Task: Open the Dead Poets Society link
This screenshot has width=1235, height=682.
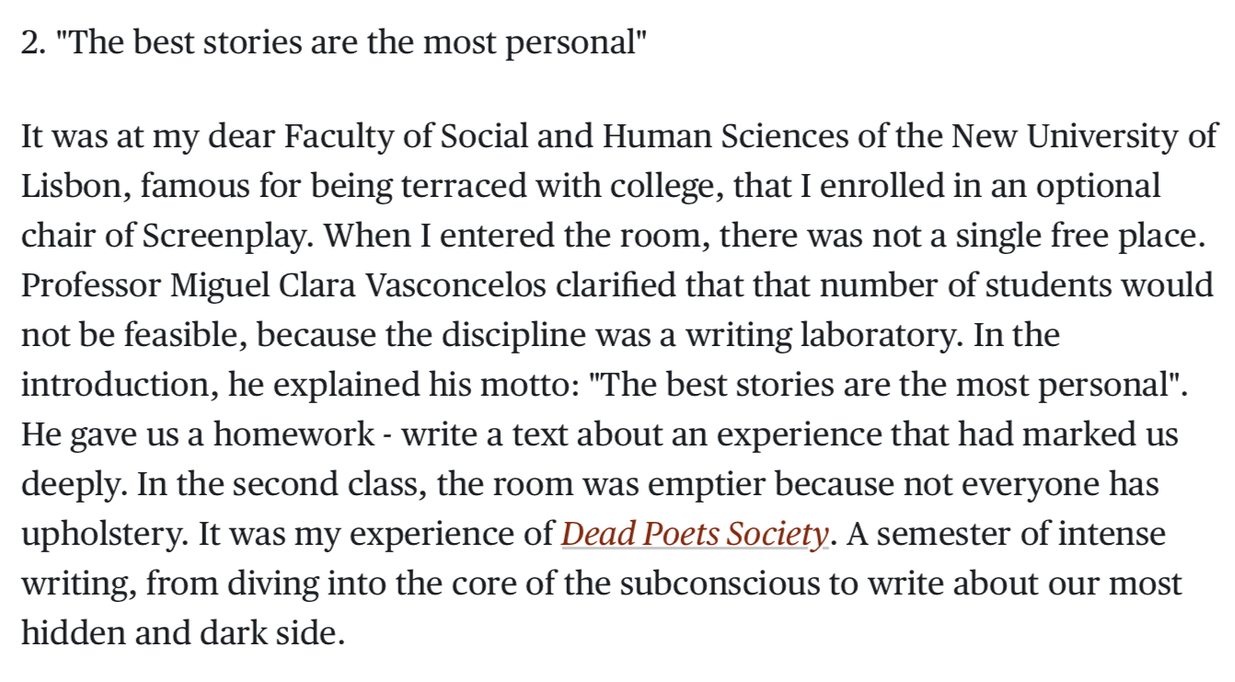Action: click(696, 534)
